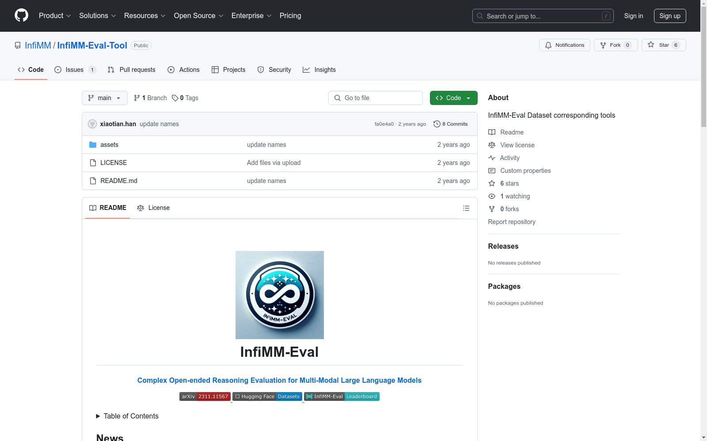Click the Go to file search field
The height and width of the screenshot is (441, 707).
(x=376, y=98)
